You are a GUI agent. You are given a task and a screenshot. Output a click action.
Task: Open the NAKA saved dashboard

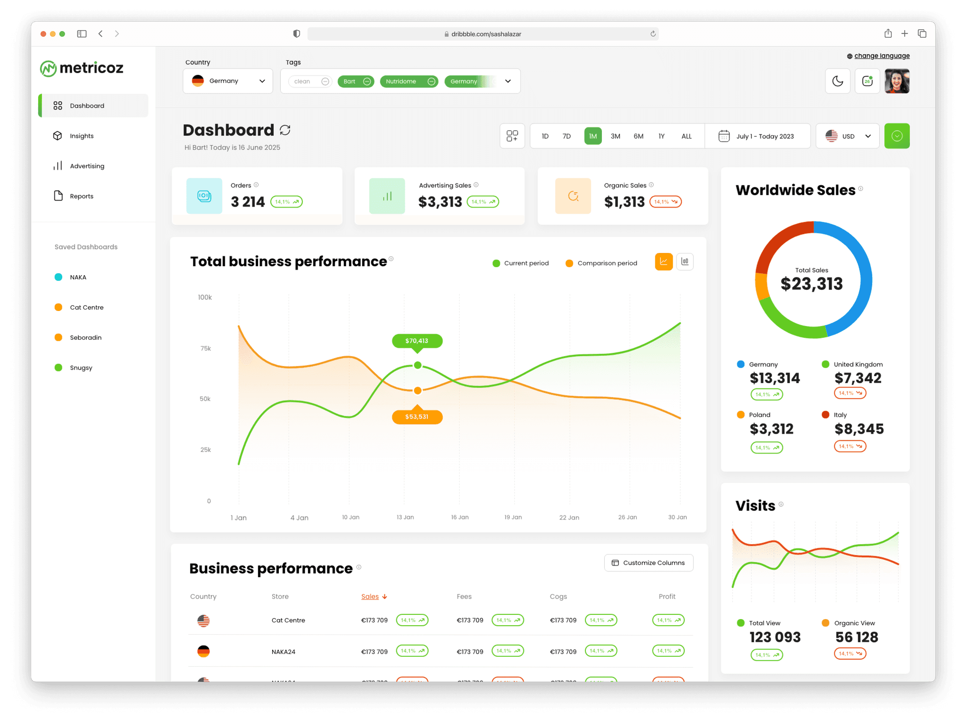coord(78,277)
